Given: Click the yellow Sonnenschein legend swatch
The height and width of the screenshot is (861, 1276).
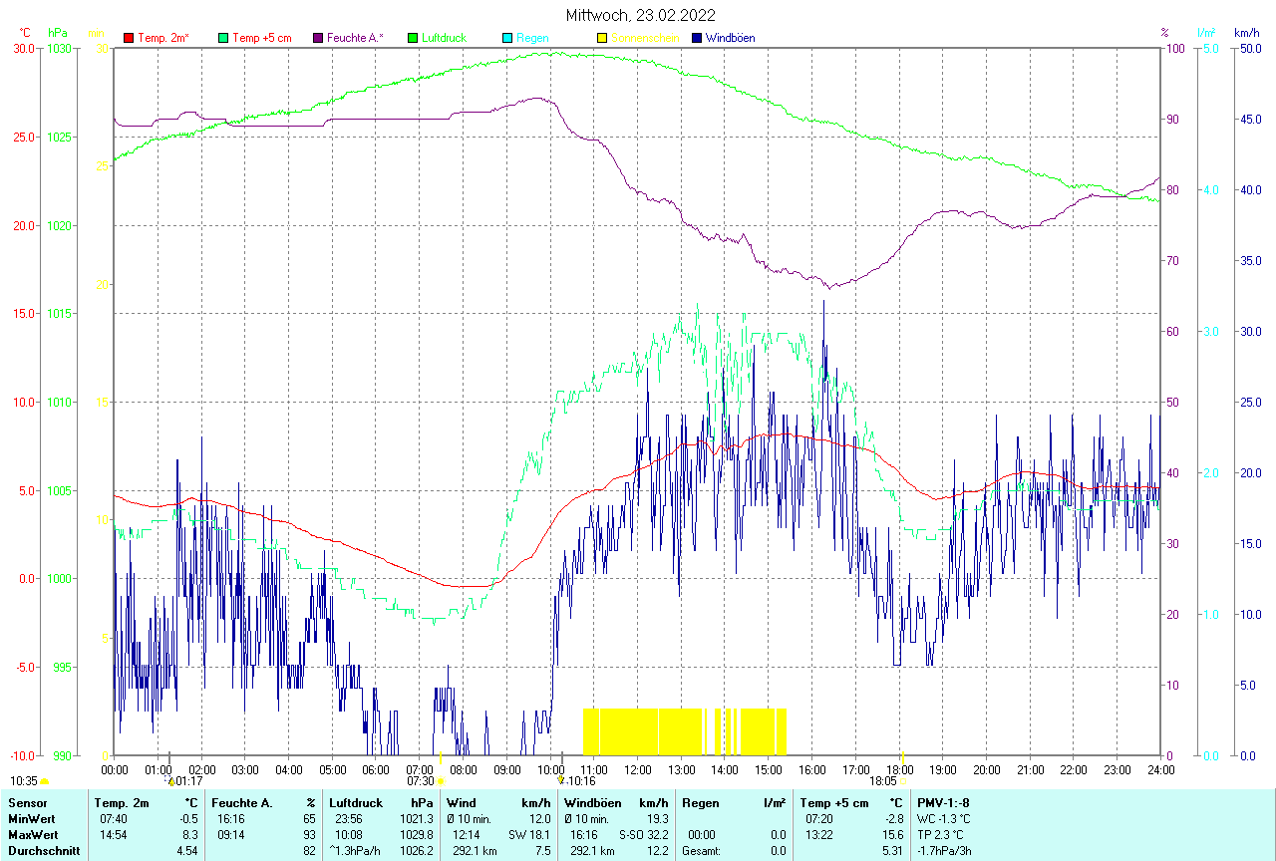Looking at the screenshot, I should pos(602,38).
